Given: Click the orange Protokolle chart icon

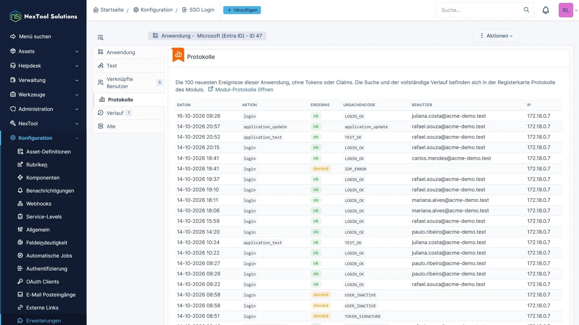Looking at the screenshot, I should (x=178, y=55).
